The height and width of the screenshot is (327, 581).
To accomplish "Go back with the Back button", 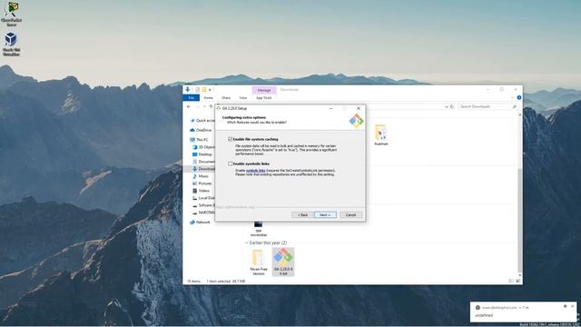I will click(302, 215).
